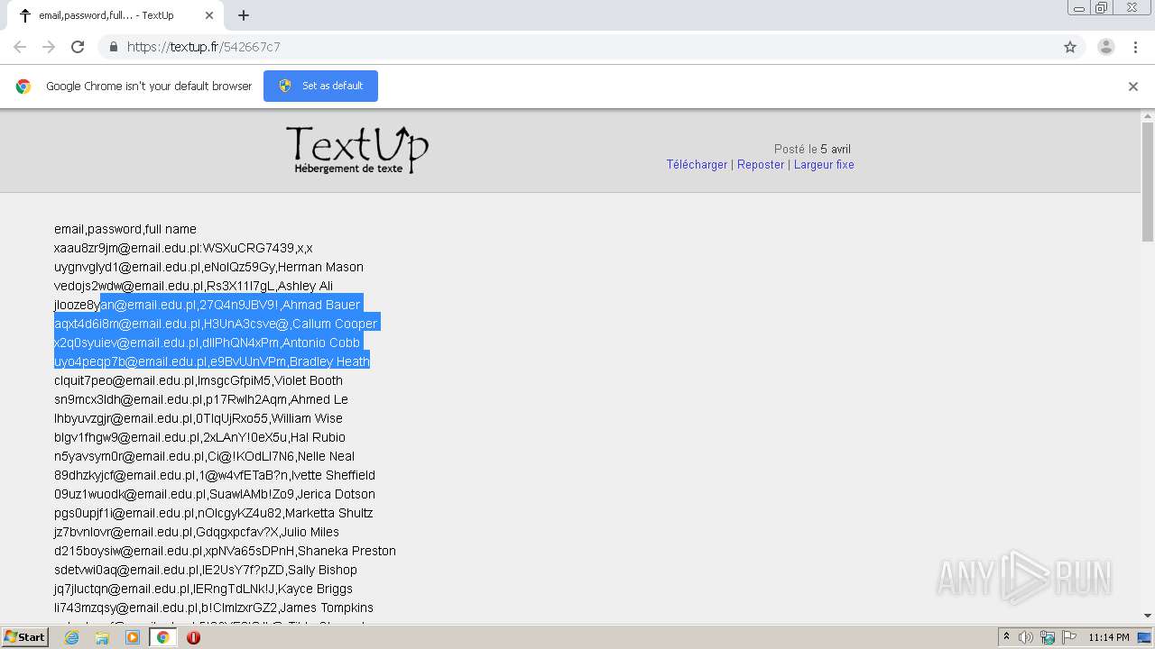
Task: Click the Largeur fixe link
Action: click(x=824, y=165)
